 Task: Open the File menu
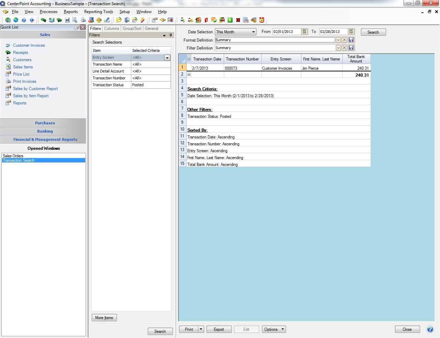point(15,12)
